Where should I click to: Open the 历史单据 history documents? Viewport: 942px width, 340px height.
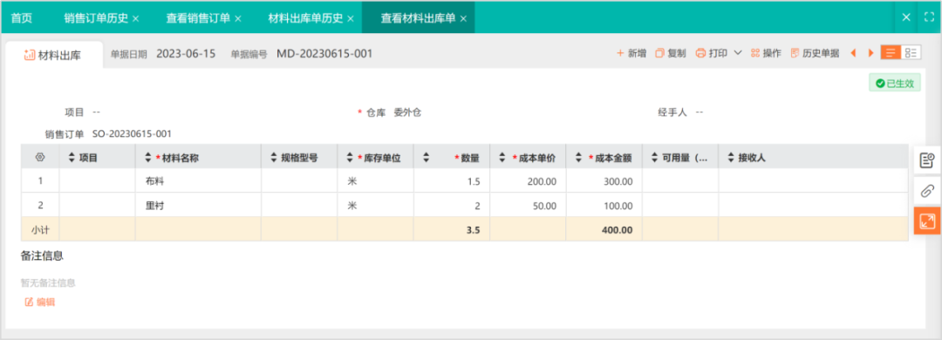[816, 53]
